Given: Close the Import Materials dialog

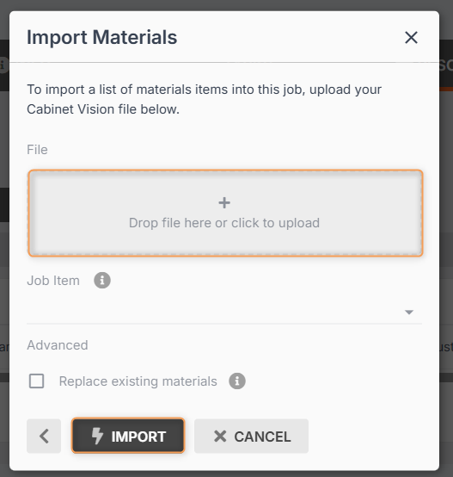Looking at the screenshot, I should pos(411,37).
